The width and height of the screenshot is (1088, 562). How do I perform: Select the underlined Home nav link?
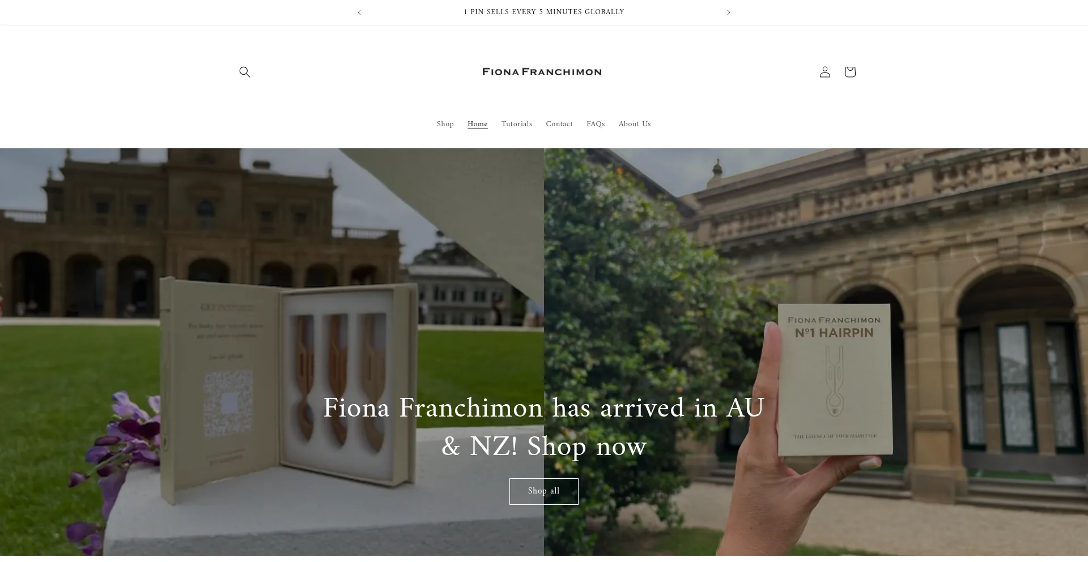coord(477,124)
